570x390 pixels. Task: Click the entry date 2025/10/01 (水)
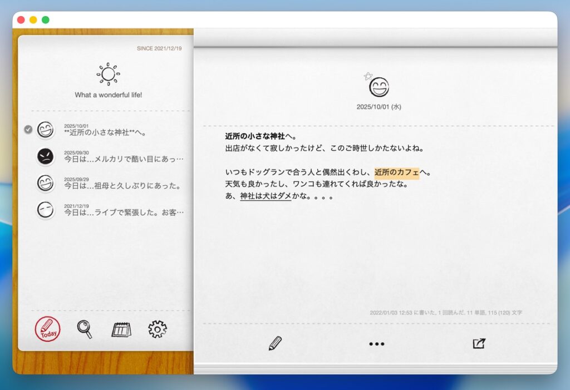[379, 107]
